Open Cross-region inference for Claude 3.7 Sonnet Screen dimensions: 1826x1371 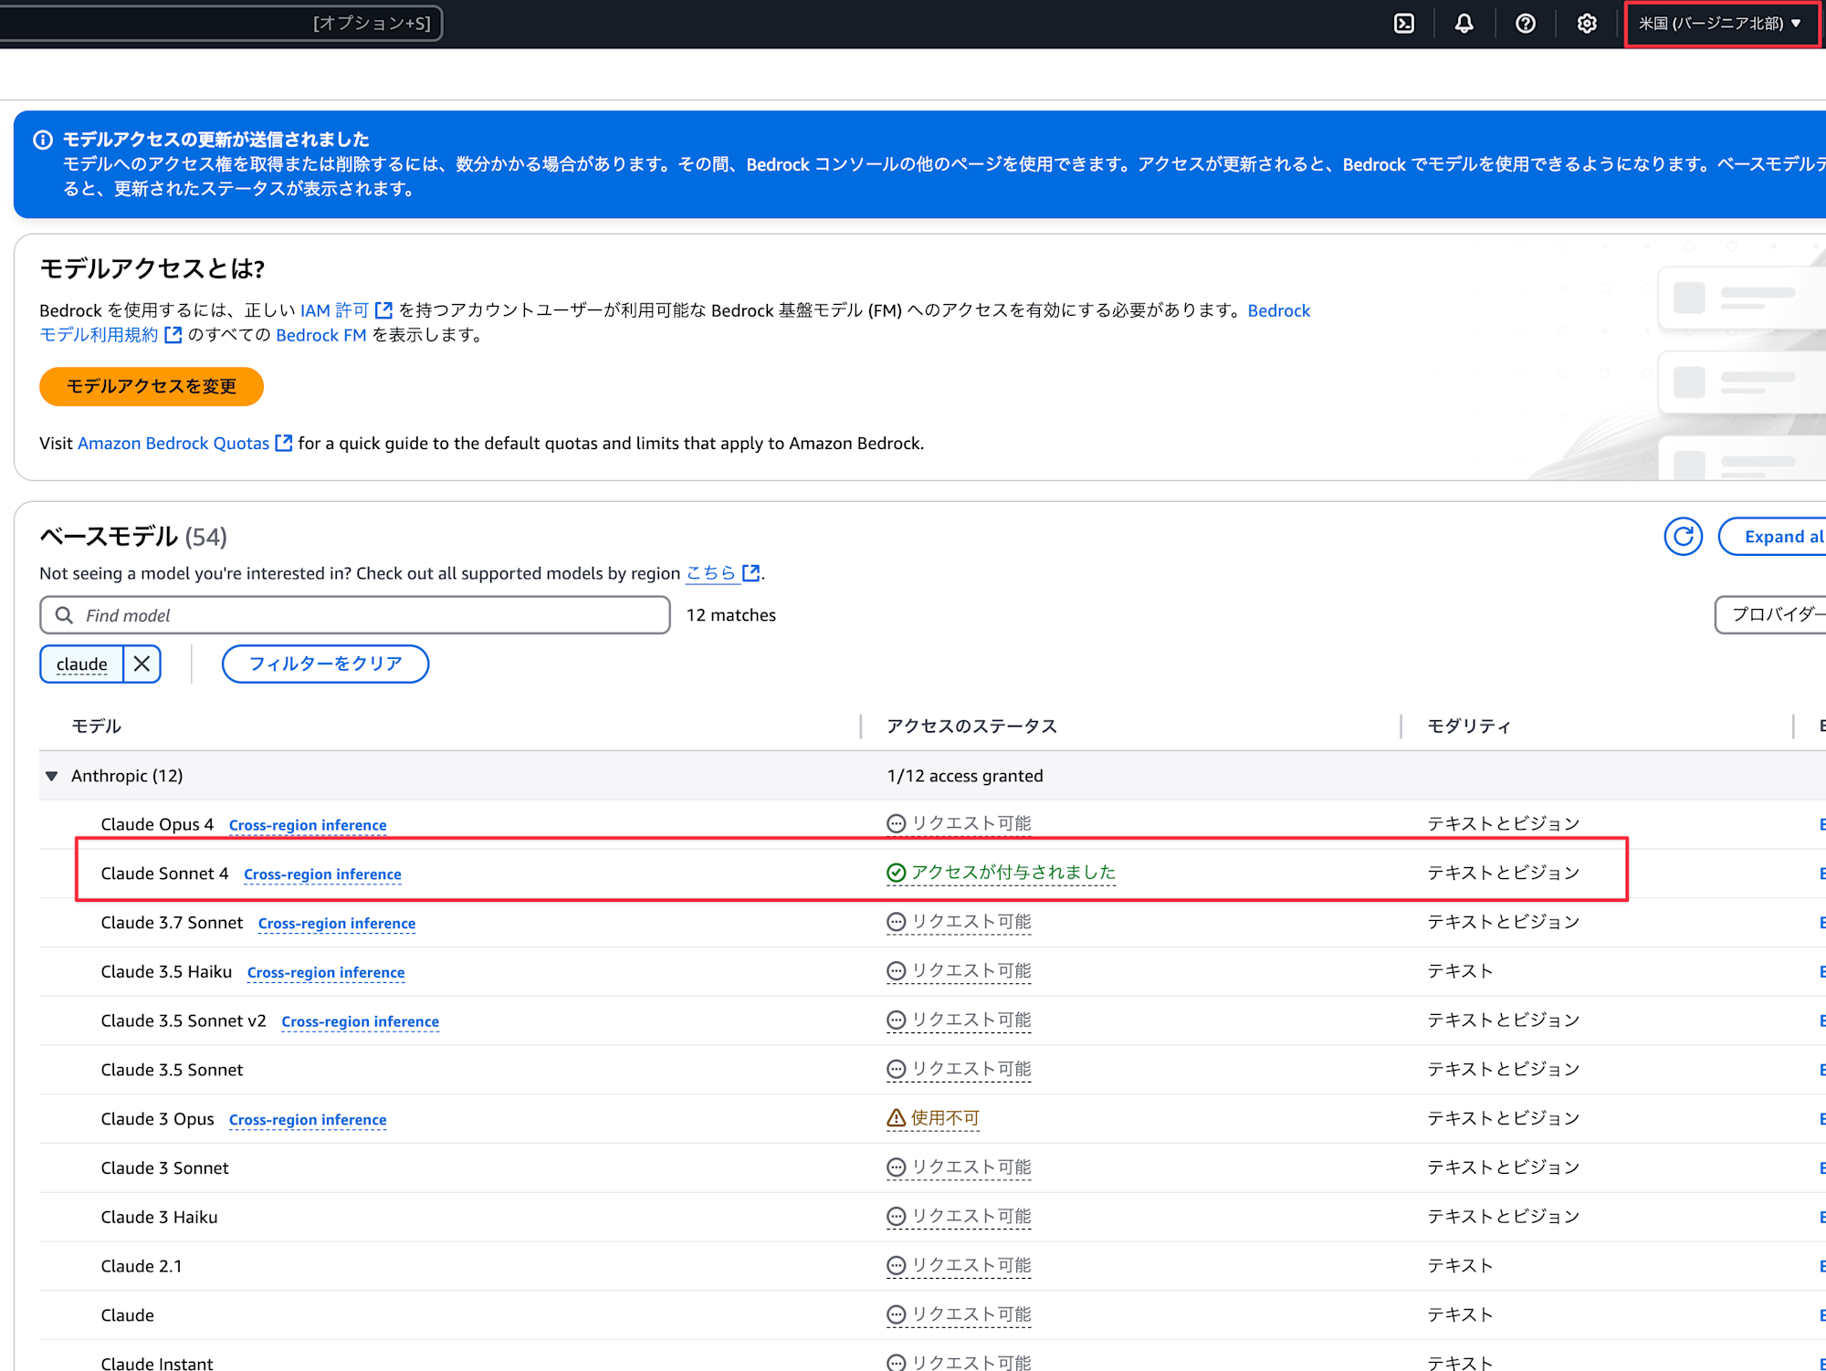[337, 924]
